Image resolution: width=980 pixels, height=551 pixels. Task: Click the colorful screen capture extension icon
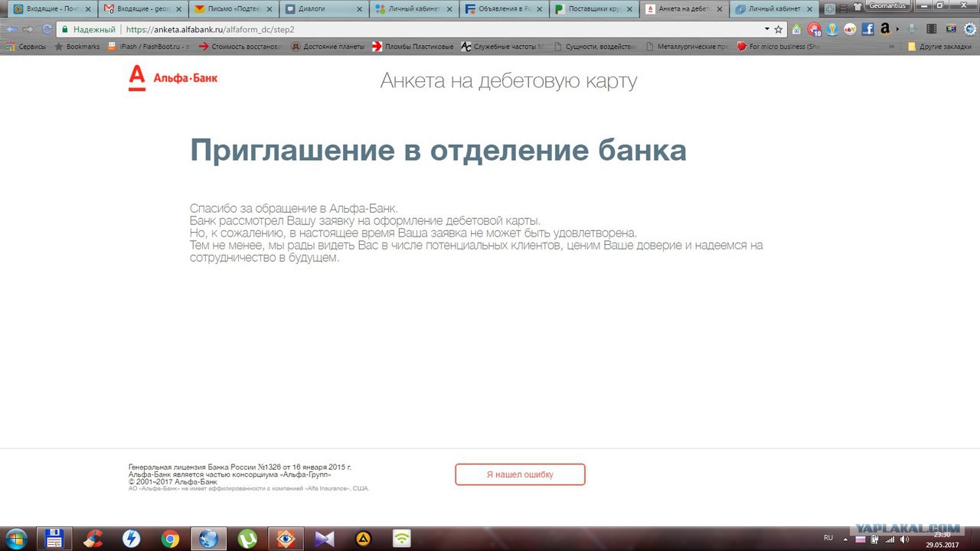coord(950,29)
